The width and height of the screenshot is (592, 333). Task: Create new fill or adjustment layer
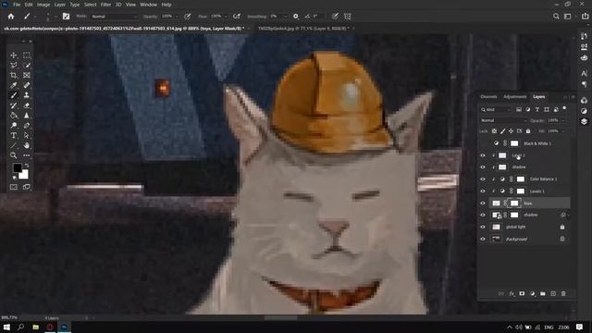[533, 293]
